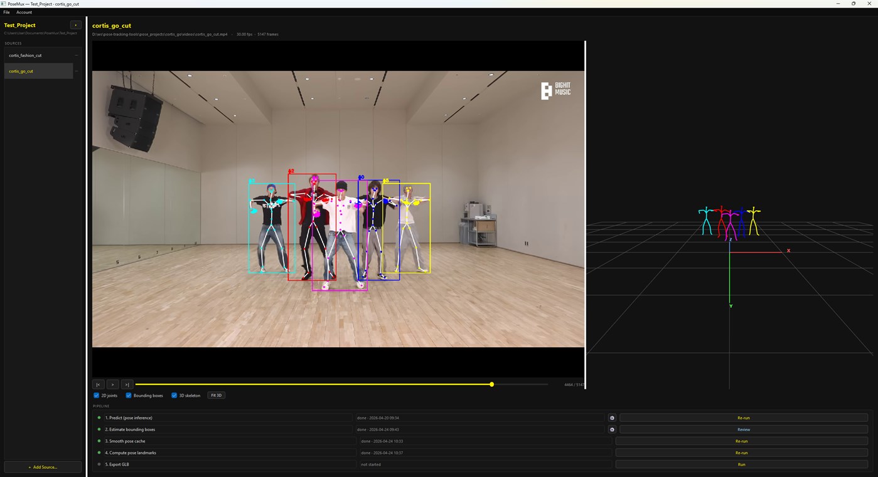The height and width of the screenshot is (477, 878).
Task: Click the '2. Estimate bounding boxes' step label
Action: pos(130,429)
